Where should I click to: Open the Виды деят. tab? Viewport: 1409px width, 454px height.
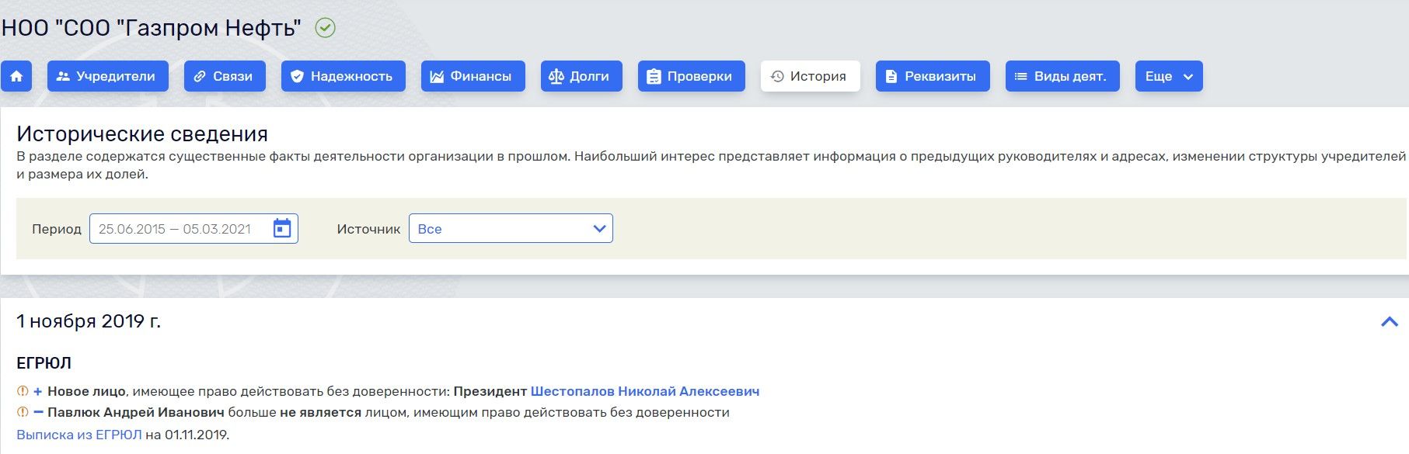1062,76
